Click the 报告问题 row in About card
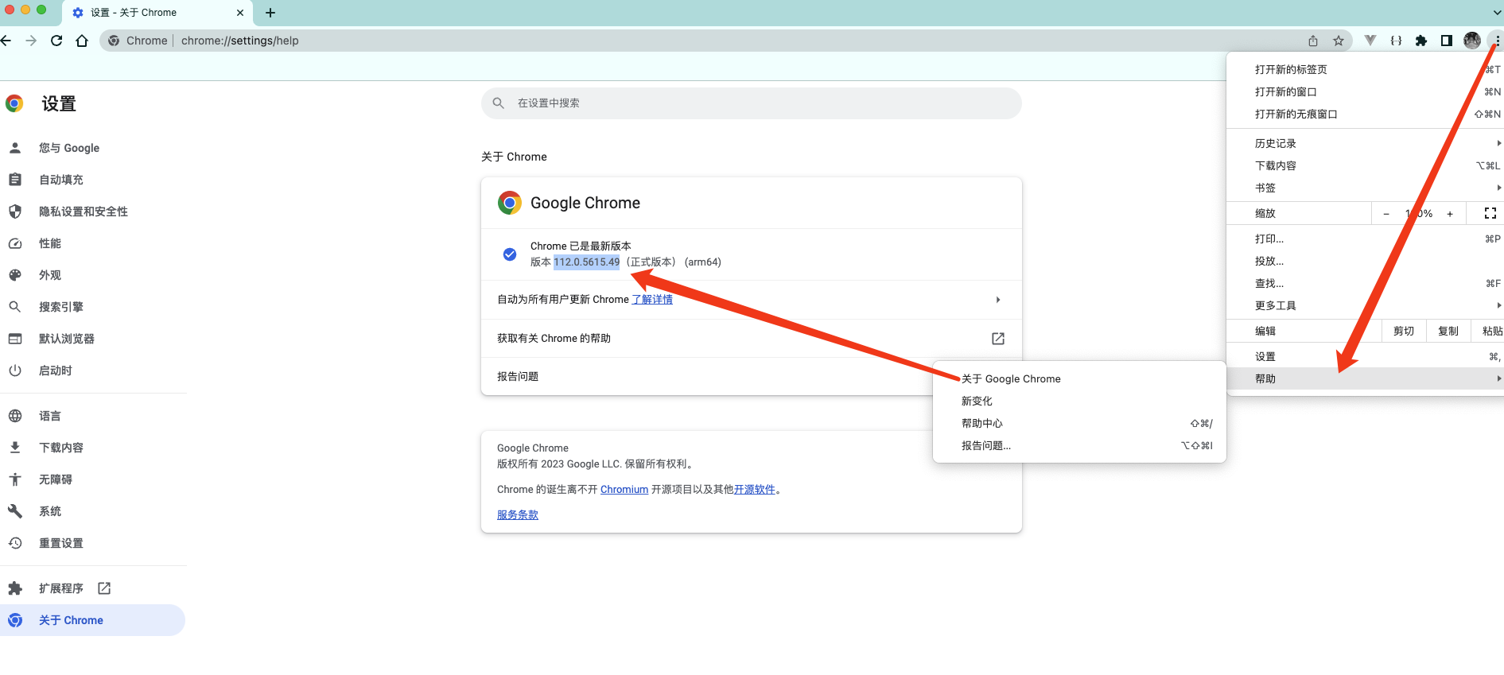The width and height of the screenshot is (1504, 675). [752, 377]
